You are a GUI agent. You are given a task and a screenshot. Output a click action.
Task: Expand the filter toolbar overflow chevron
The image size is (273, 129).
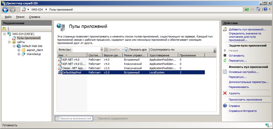tap(215, 51)
